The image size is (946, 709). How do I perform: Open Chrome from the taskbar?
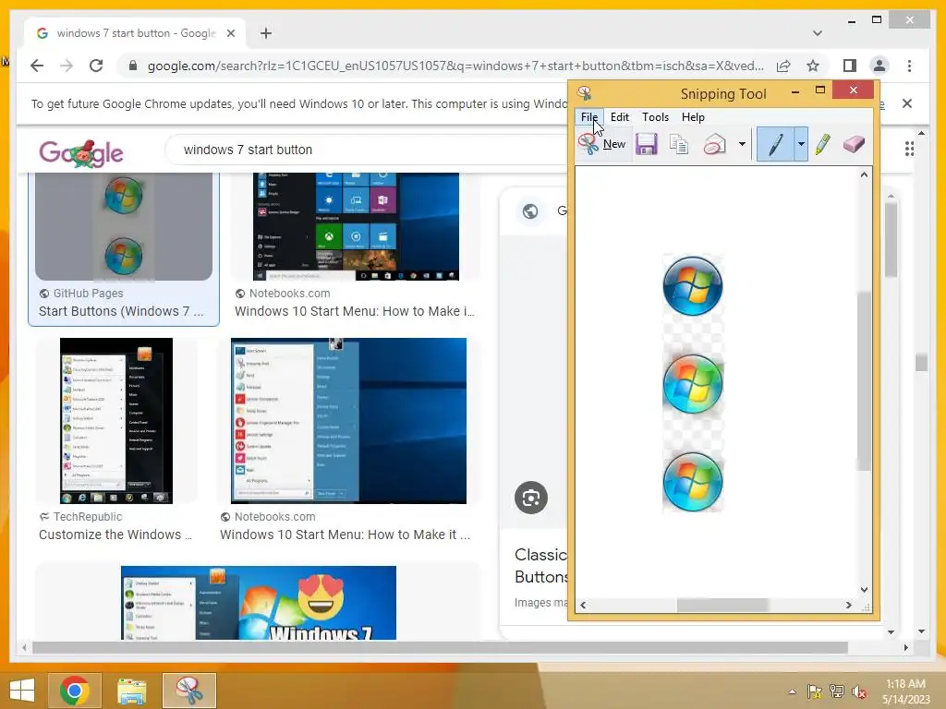[x=74, y=691]
